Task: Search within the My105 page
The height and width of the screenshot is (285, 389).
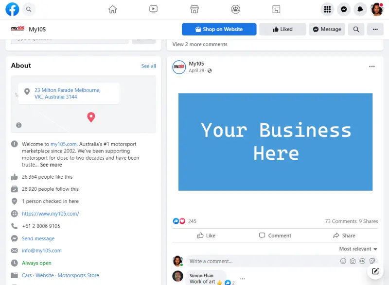Action: coord(356,29)
